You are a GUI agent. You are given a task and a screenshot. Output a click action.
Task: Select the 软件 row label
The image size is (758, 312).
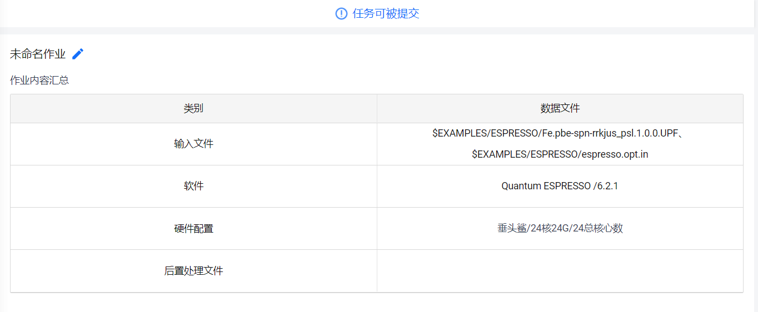193,186
